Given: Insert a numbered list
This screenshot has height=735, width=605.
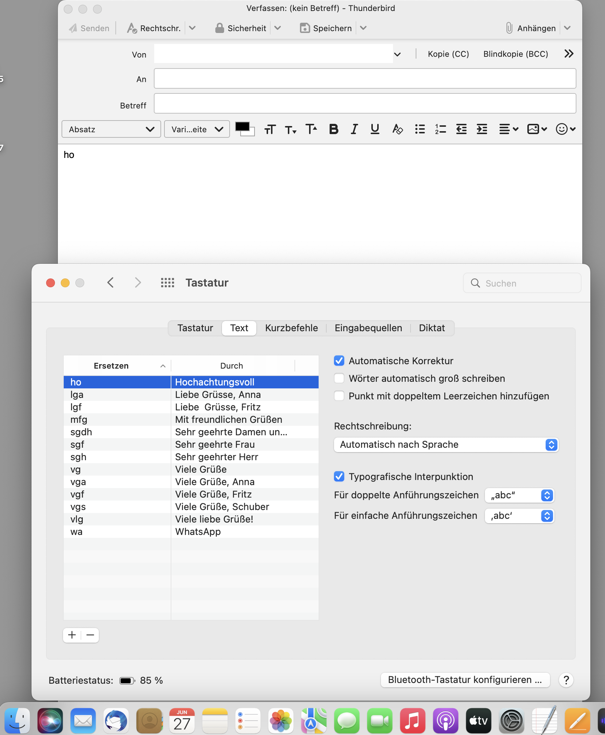Looking at the screenshot, I should (440, 129).
